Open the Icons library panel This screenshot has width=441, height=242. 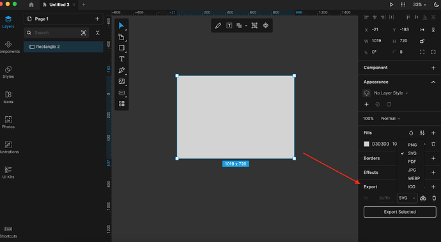tap(8, 97)
